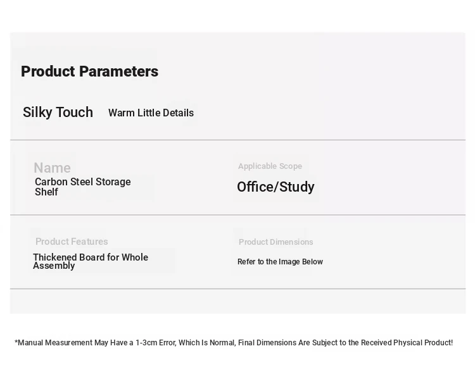Click the Product Features label
475x382 pixels.
[72, 242]
